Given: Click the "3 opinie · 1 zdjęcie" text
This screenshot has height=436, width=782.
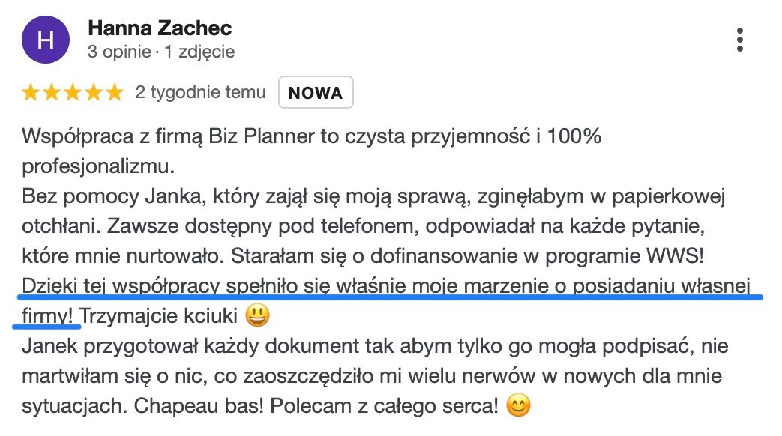Looking at the screenshot, I should (161, 52).
